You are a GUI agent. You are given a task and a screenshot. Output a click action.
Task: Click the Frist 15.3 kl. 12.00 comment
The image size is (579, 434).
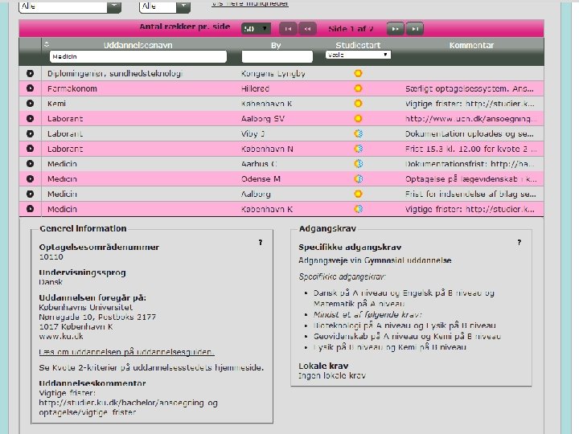pos(470,149)
